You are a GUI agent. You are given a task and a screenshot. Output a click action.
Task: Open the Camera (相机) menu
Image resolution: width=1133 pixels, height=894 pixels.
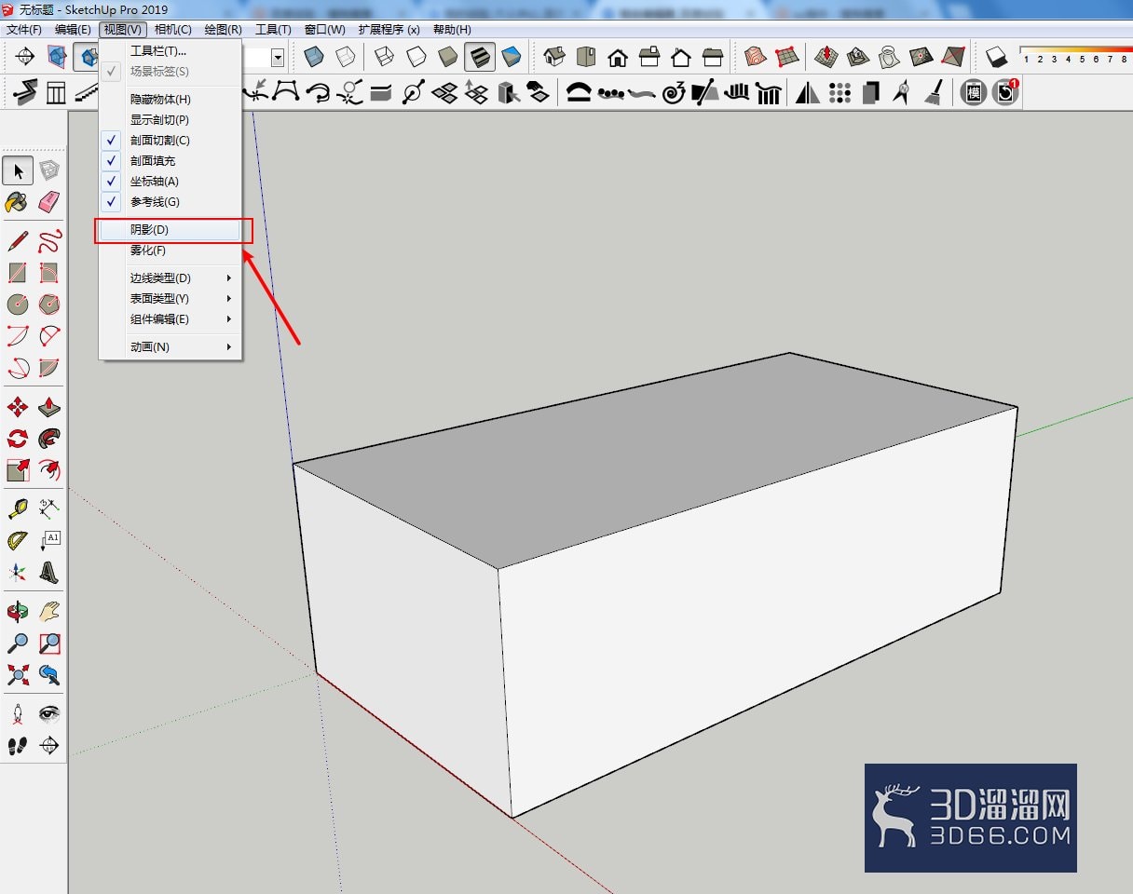click(x=173, y=30)
